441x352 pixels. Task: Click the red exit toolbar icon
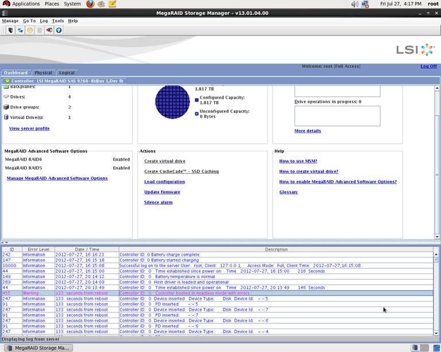point(49,30)
